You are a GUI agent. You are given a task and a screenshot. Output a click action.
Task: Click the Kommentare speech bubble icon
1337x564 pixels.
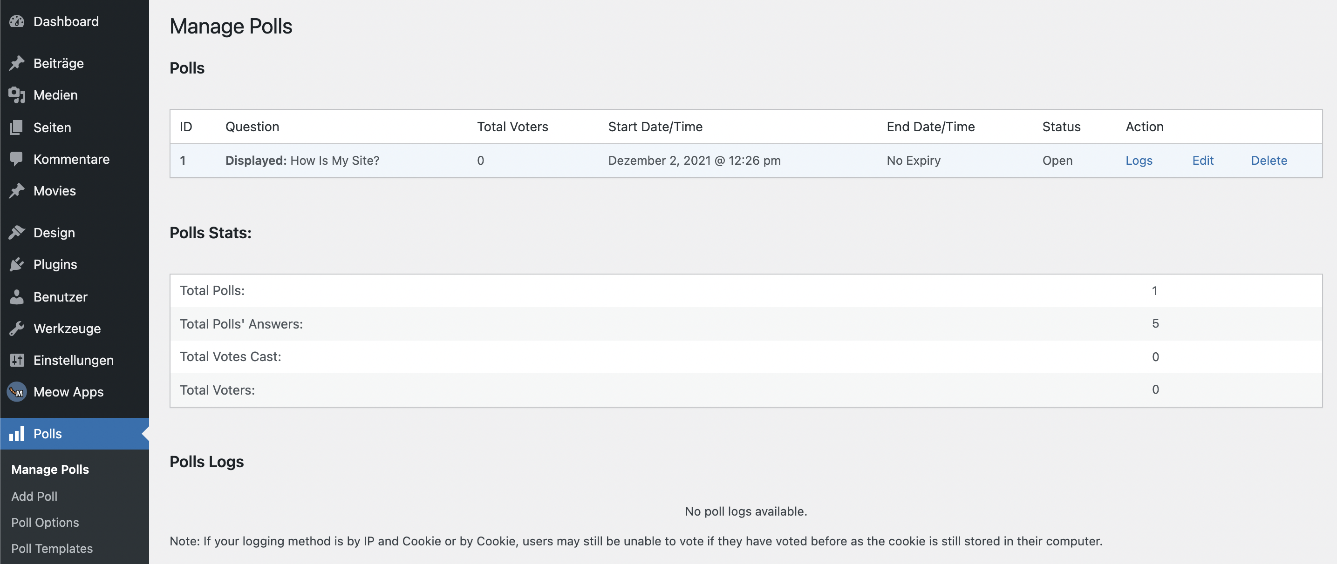click(17, 159)
